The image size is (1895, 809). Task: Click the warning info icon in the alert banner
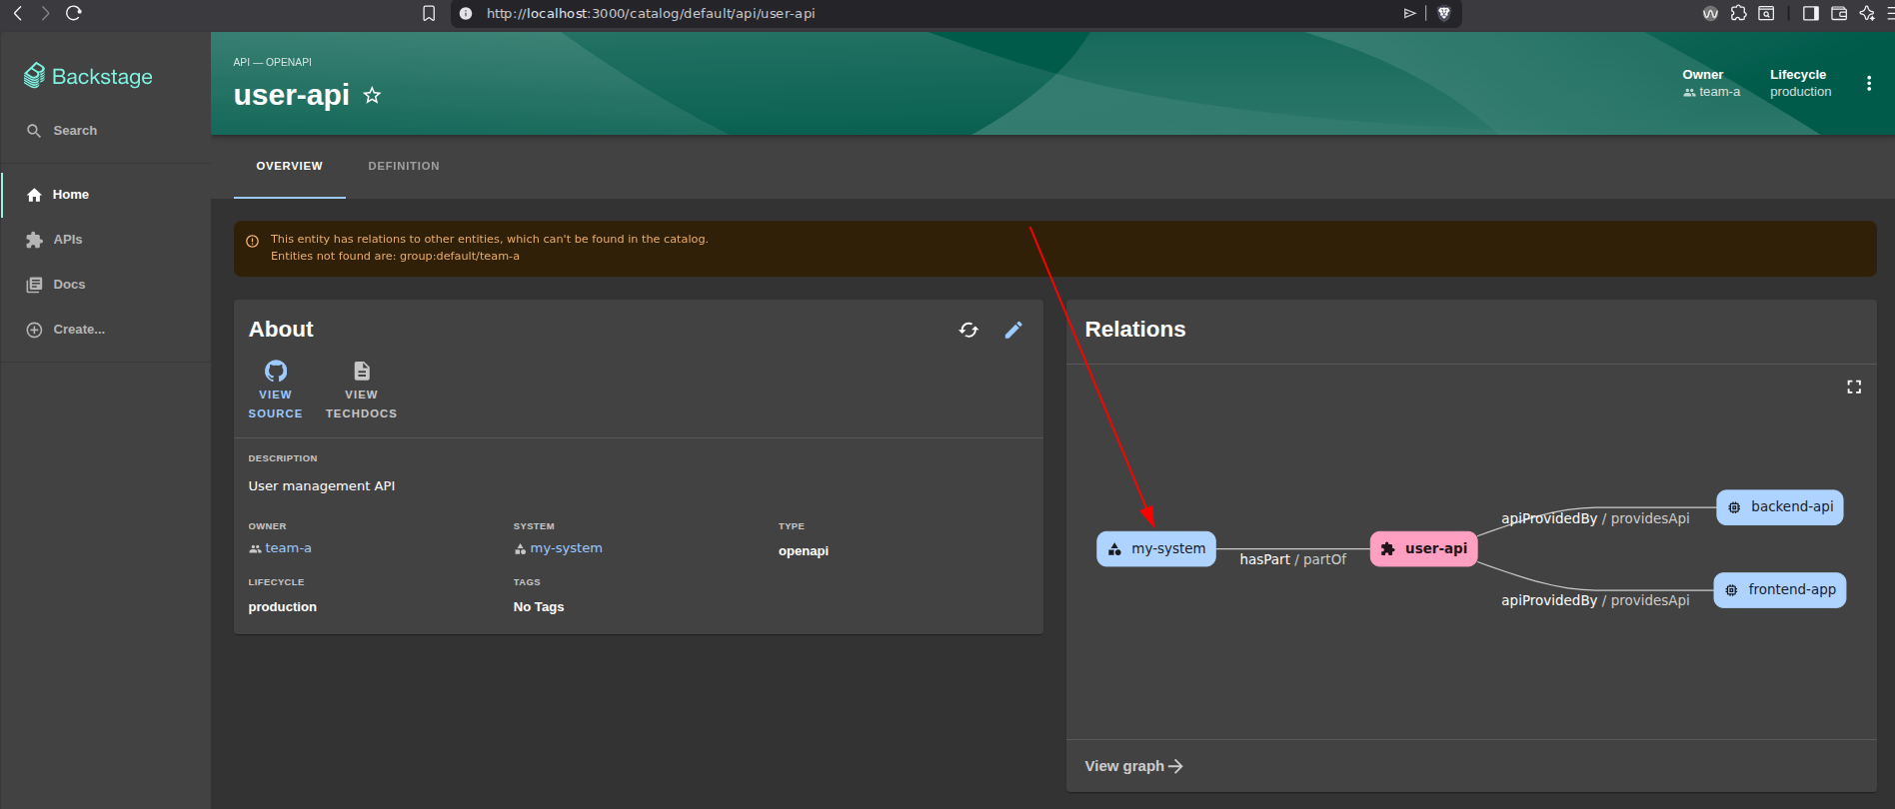pos(252,241)
